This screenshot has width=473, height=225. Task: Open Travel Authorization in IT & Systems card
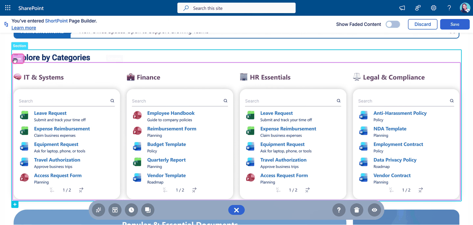point(57,160)
